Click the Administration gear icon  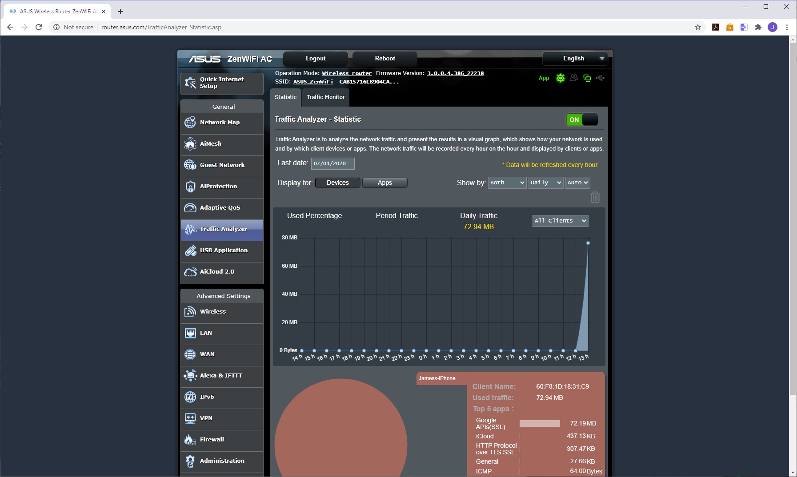190,461
